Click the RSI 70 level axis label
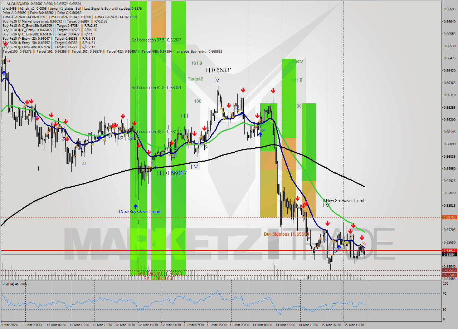The width and height of the screenshot is (458, 329). pos(445,294)
